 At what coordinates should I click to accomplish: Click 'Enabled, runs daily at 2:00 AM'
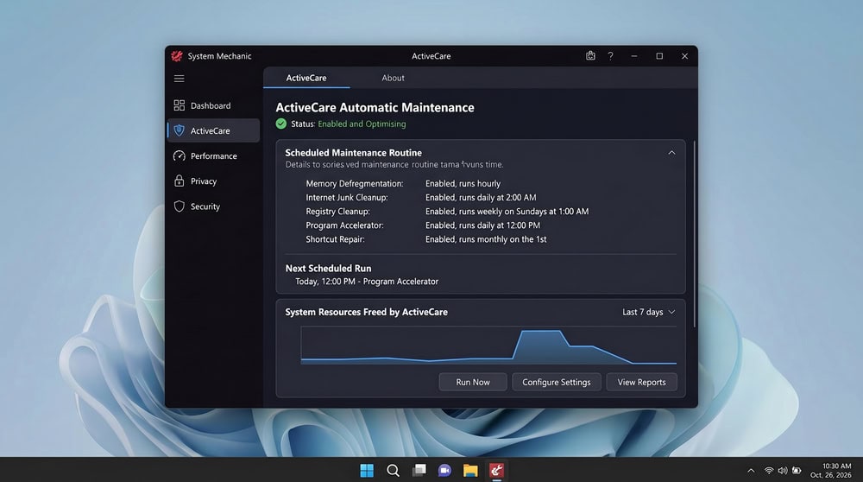[x=481, y=197]
